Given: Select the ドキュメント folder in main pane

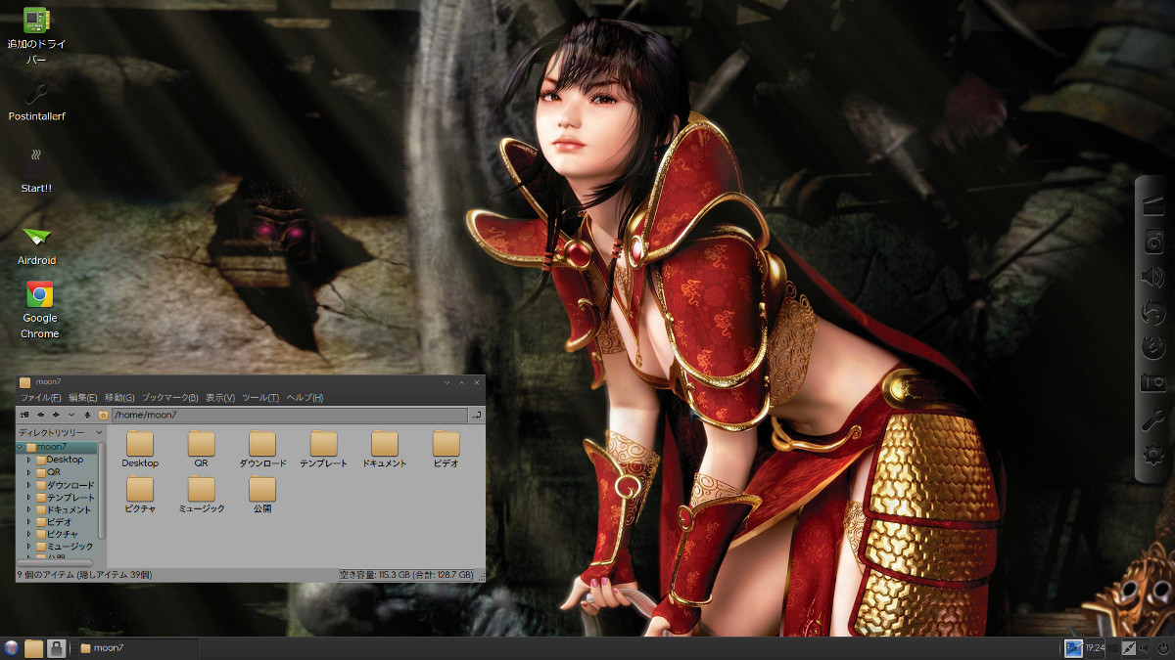Looking at the screenshot, I should 384,450.
